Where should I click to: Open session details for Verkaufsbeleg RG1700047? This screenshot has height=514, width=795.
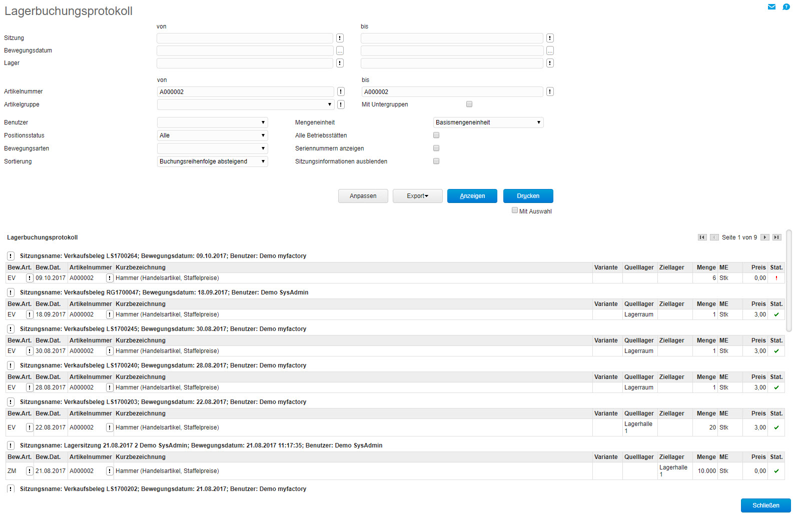11,292
